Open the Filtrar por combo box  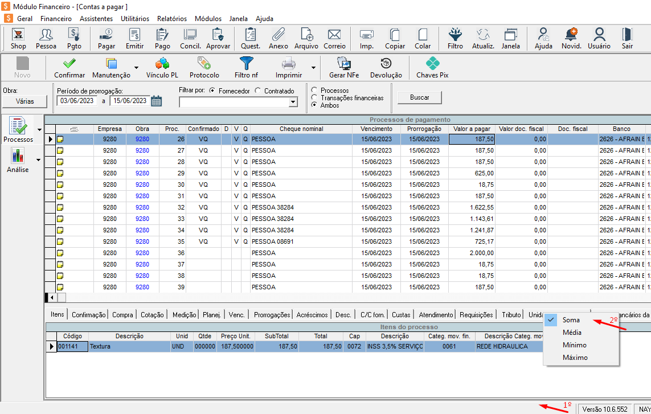tap(238, 102)
